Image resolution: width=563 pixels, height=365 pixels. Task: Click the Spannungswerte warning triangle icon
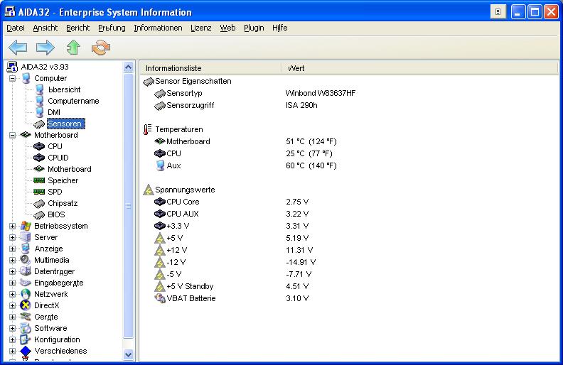149,190
